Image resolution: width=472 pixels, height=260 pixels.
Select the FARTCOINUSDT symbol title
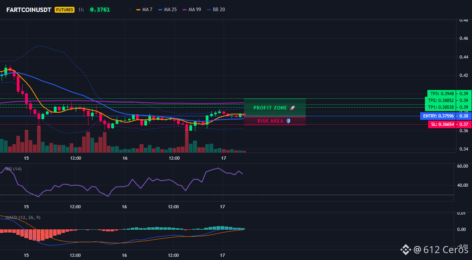(x=29, y=10)
